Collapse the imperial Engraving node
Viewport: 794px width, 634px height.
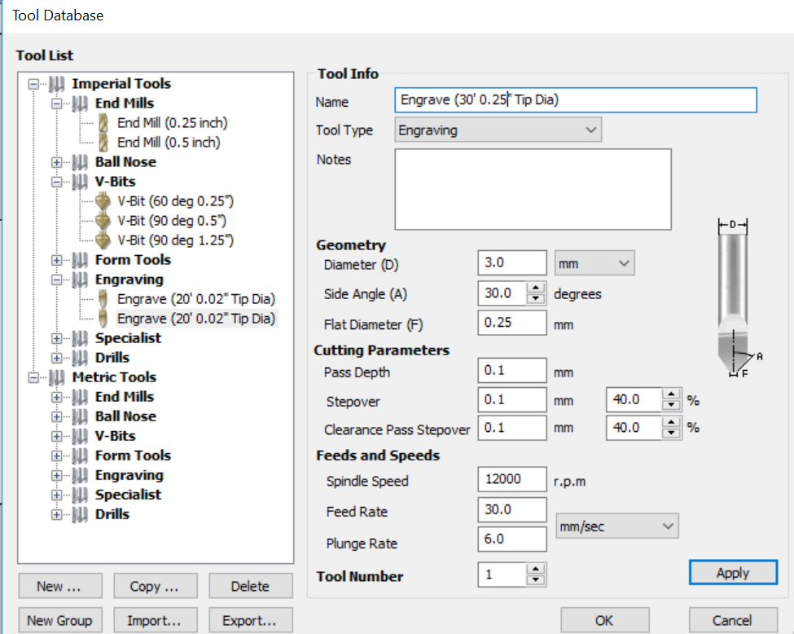(57, 280)
